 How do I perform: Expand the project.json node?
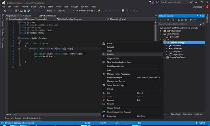tap(166, 54)
